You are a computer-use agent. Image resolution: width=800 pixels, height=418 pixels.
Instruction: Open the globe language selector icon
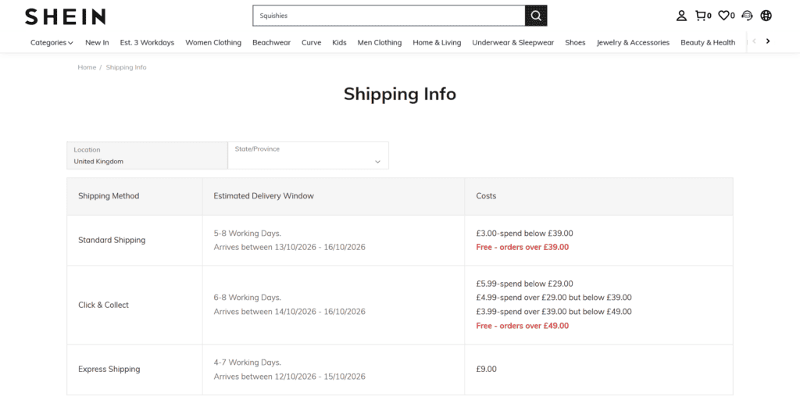point(766,16)
